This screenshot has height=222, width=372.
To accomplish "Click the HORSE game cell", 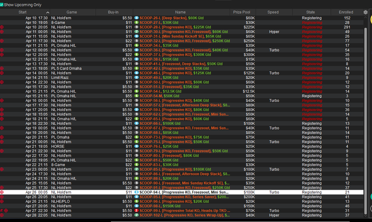I will [57, 147].
